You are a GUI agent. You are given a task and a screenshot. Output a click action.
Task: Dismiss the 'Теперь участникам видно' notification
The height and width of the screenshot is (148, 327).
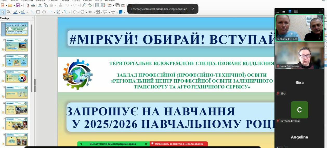(x=193, y=9)
